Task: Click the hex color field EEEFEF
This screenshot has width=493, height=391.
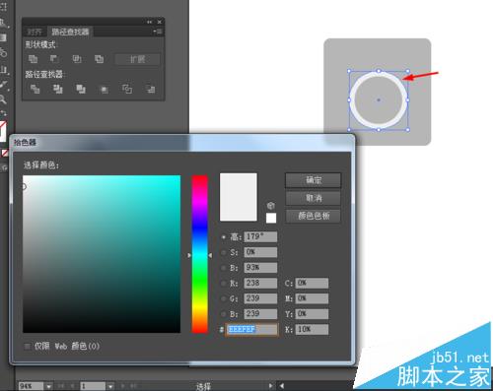Action: (x=251, y=329)
